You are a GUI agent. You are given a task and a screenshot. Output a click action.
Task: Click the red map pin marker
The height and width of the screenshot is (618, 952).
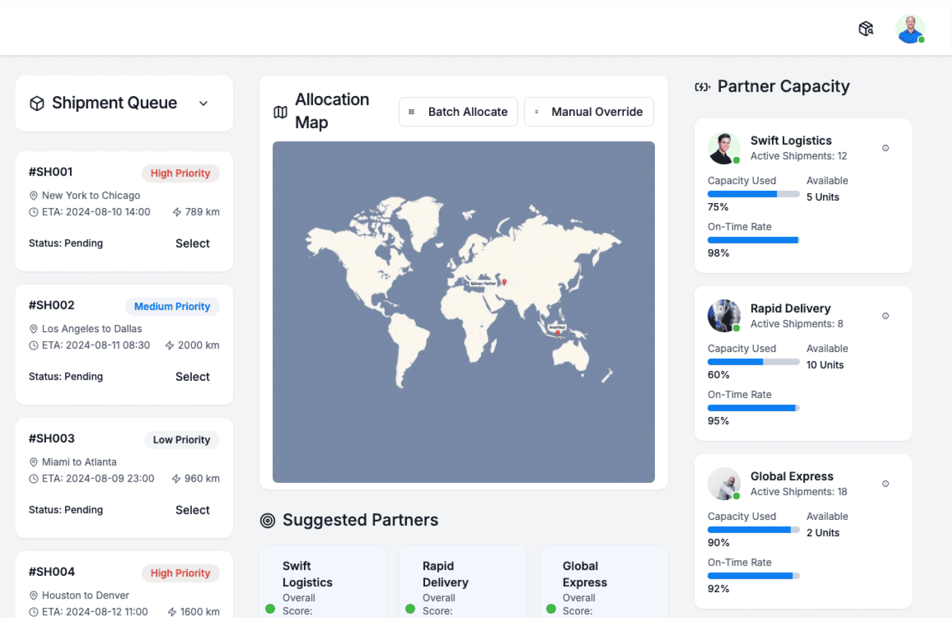(x=504, y=282)
